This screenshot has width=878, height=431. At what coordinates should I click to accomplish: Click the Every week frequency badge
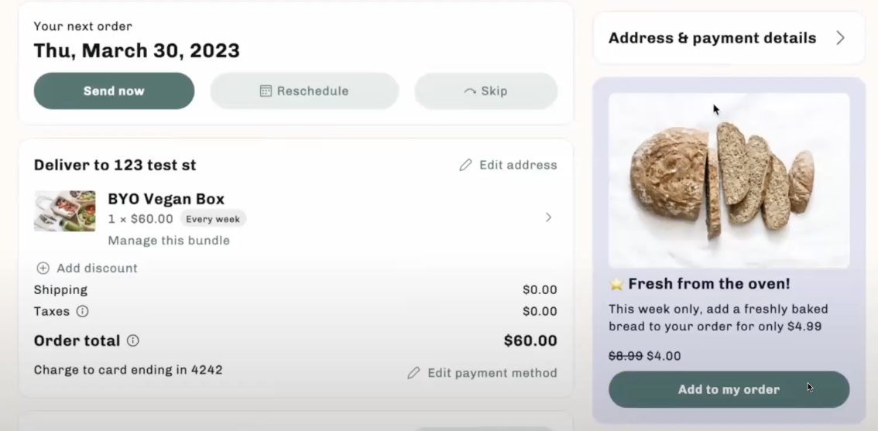click(213, 219)
